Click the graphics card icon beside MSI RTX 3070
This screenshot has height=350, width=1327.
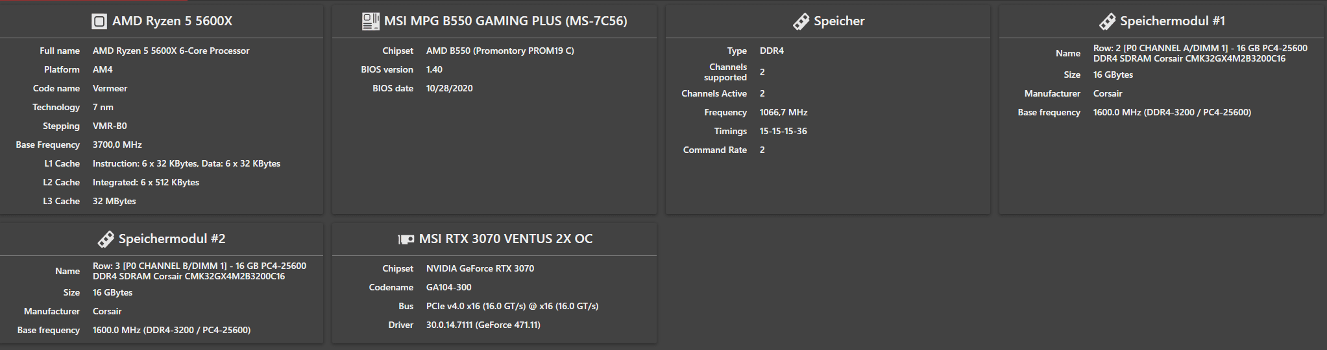click(406, 239)
